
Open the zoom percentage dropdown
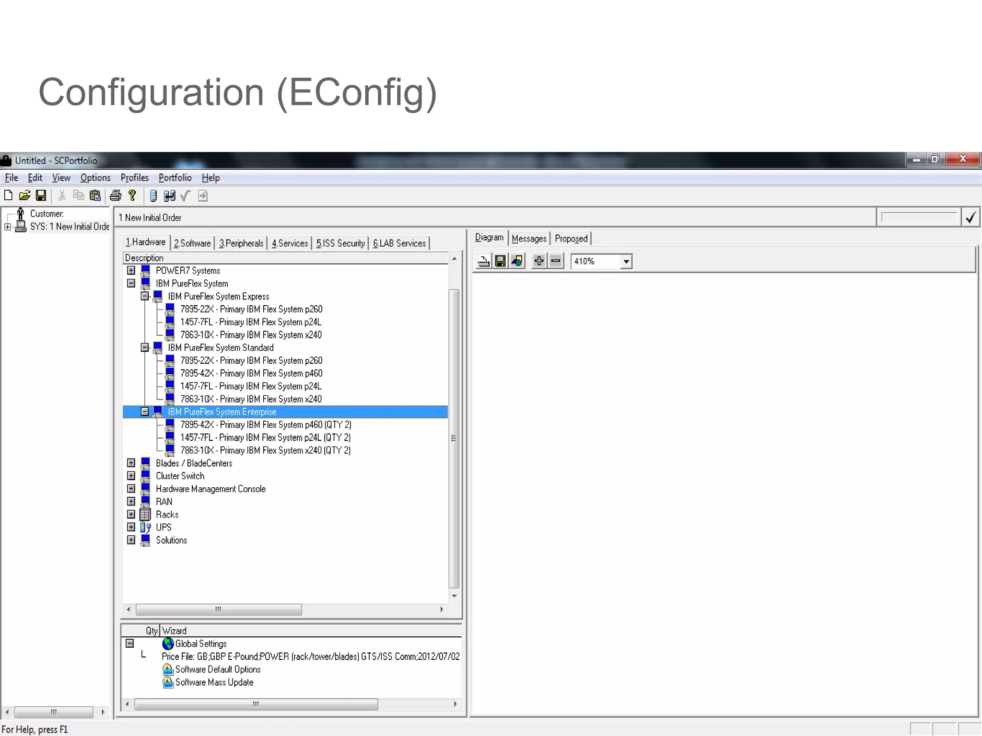click(626, 262)
